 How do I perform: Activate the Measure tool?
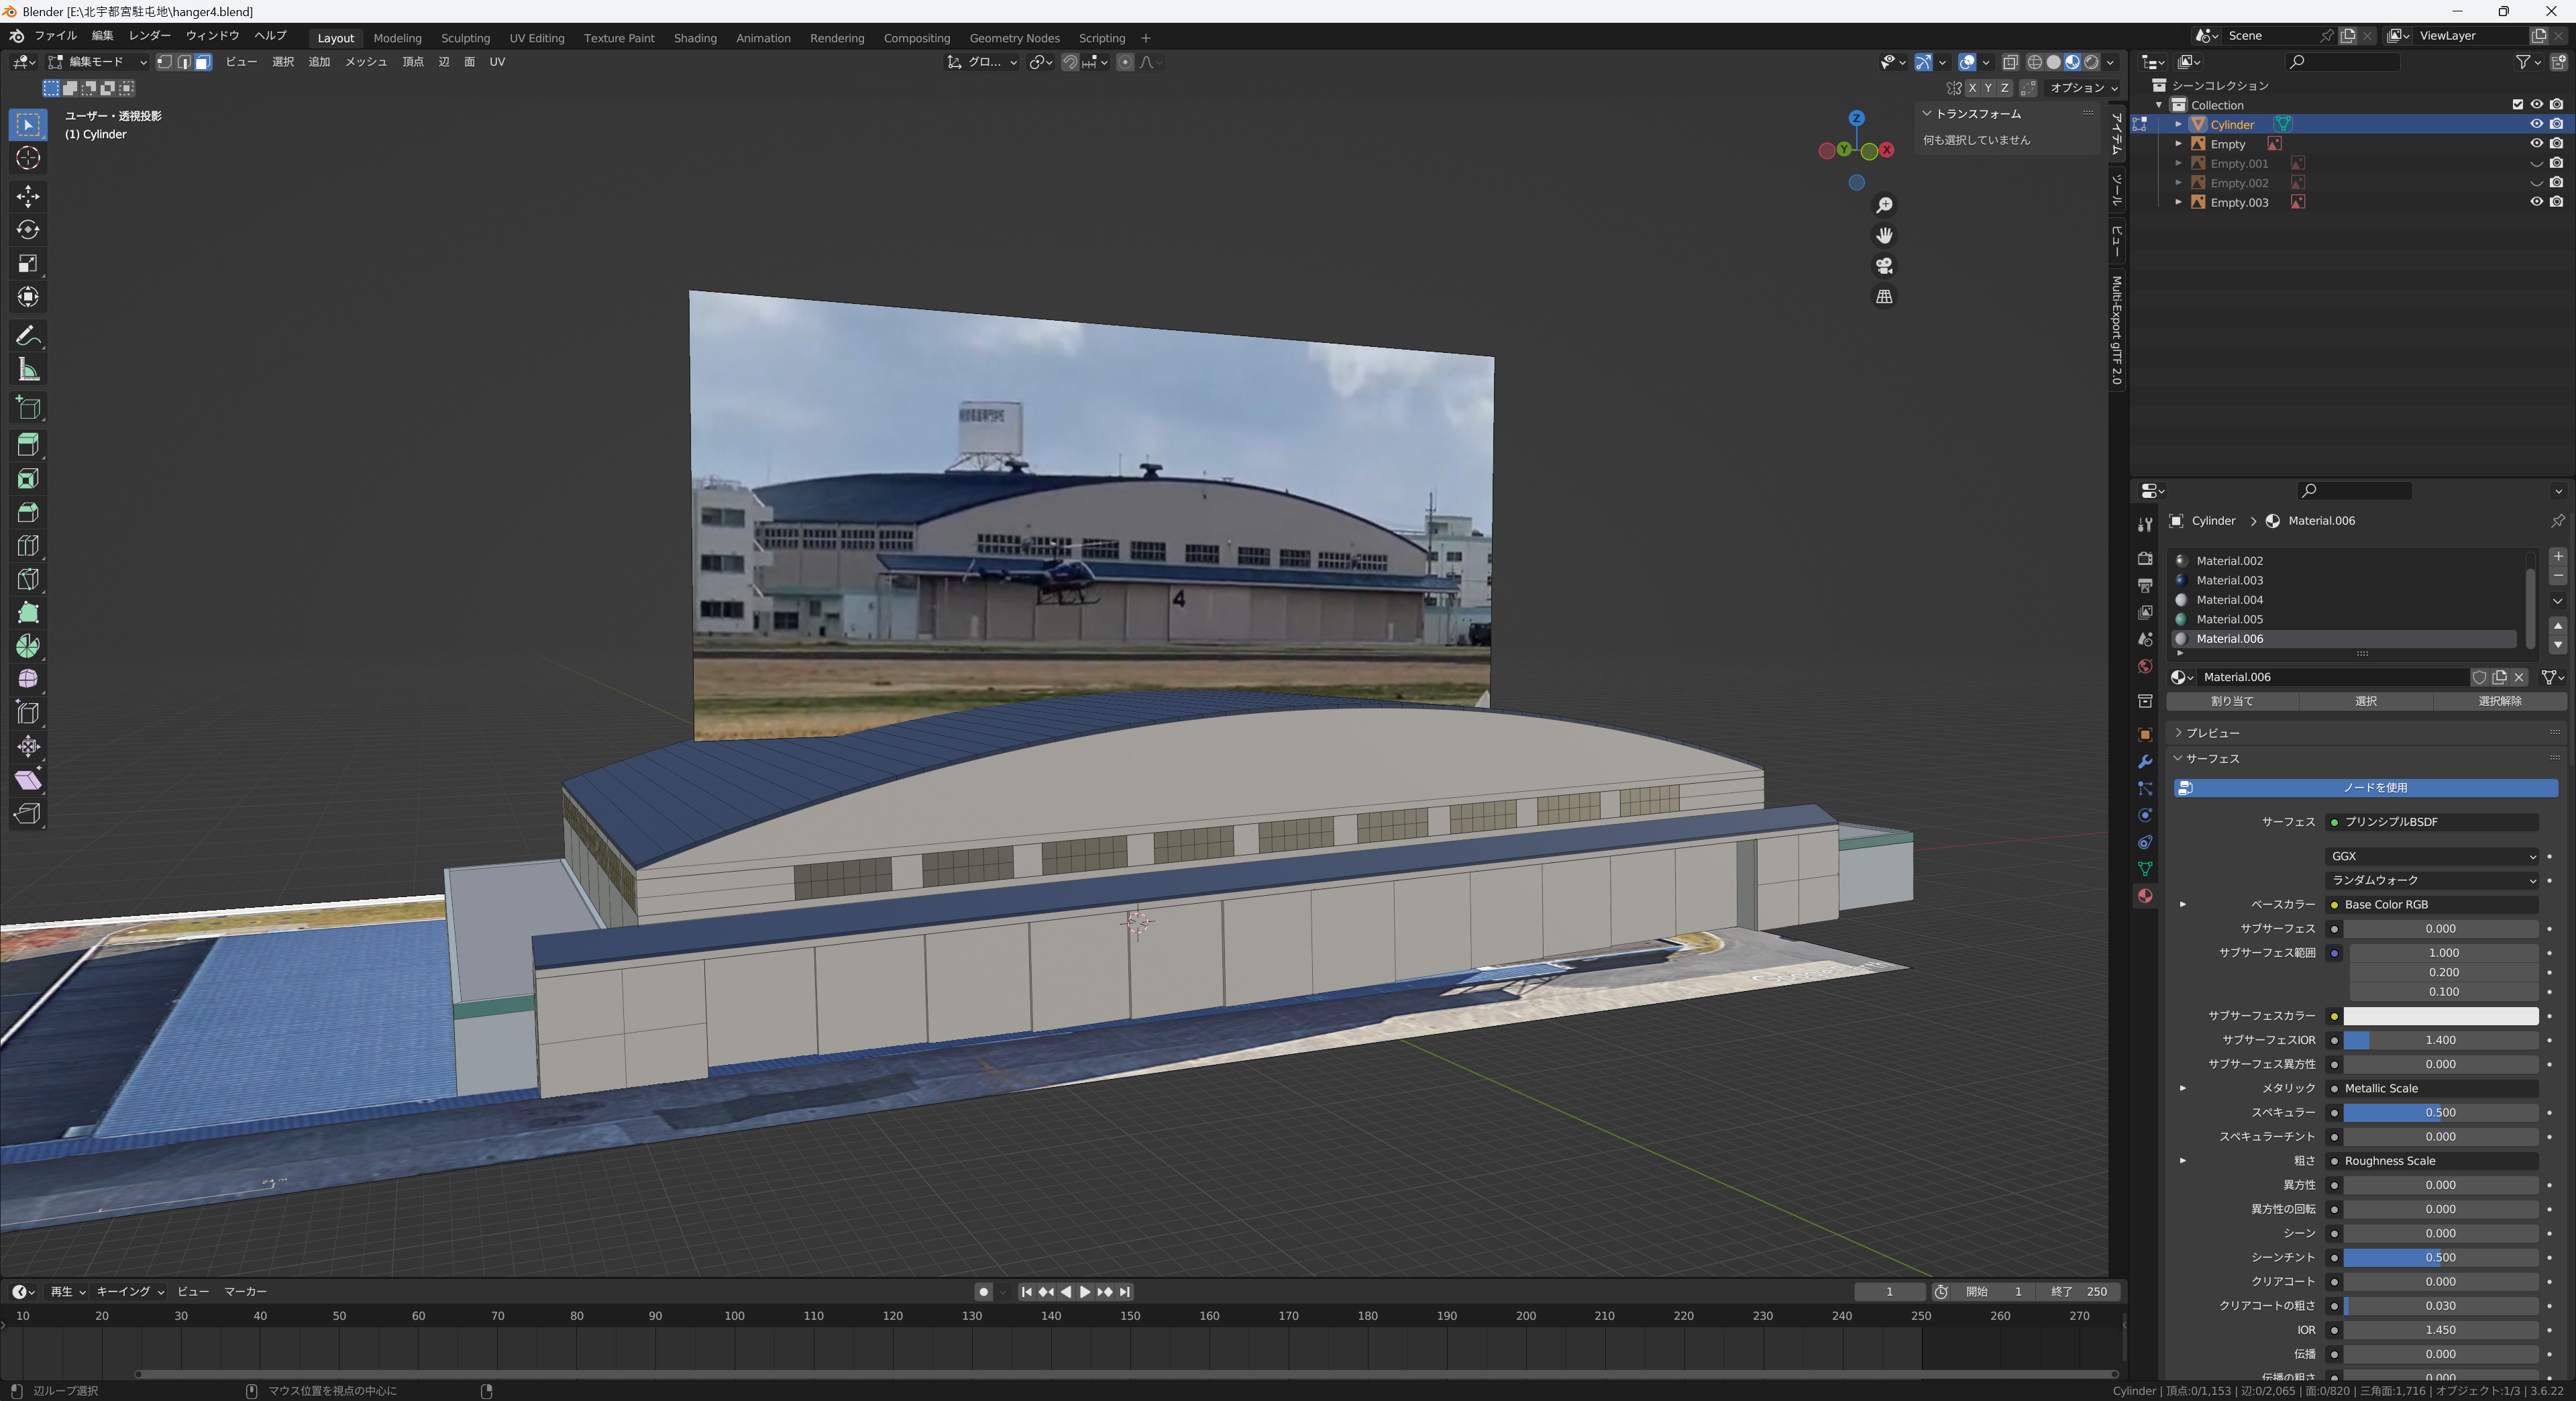click(28, 370)
